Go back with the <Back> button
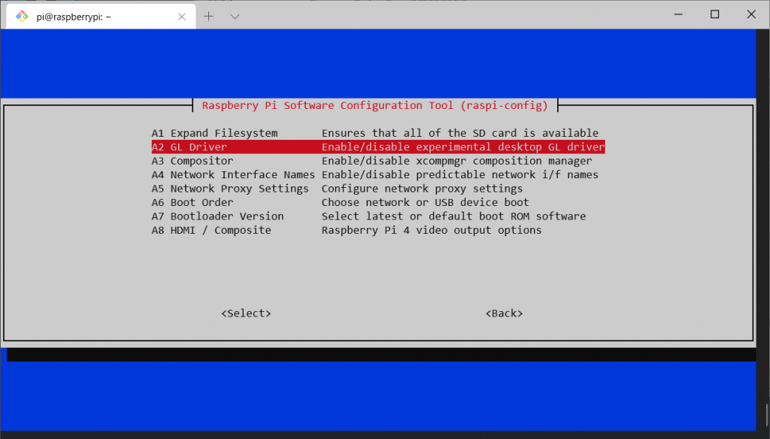 pos(505,313)
